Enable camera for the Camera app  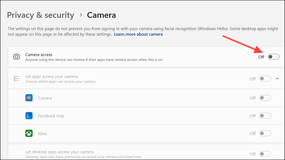click(x=265, y=98)
